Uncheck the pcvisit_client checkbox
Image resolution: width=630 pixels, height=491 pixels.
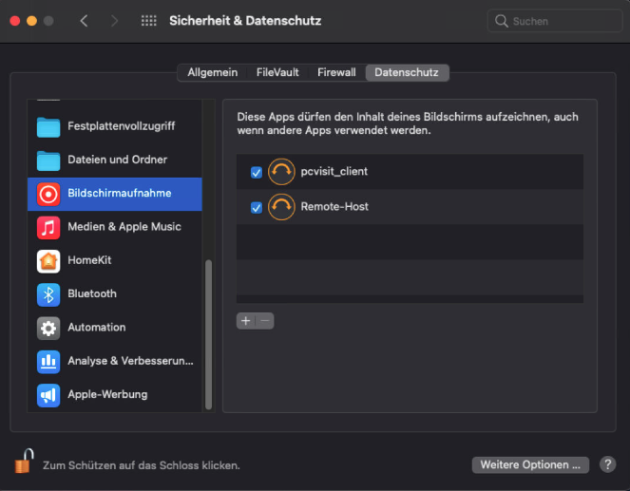point(256,173)
